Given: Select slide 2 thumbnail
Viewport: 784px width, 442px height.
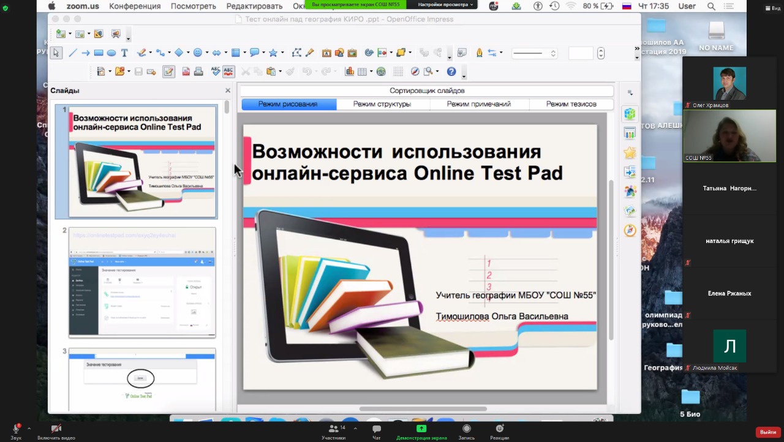Looking at the screenshot, I should pos(142,282).
